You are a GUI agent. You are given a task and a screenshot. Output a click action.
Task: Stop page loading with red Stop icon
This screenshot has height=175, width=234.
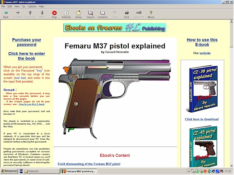[54, 14]
